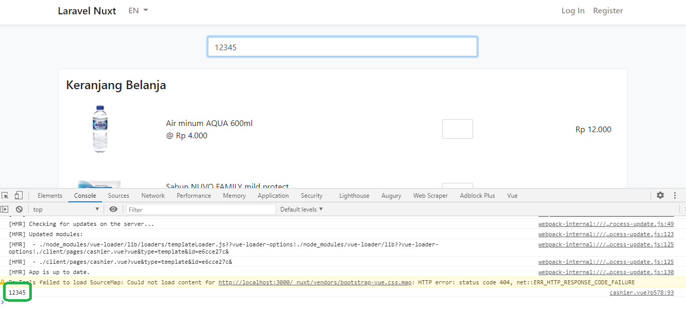Image resolution: width=686 pixels, height=313 pixels.
Task: Open the 'top' frame selector dropdown
Action: click(x=65, y=209)
